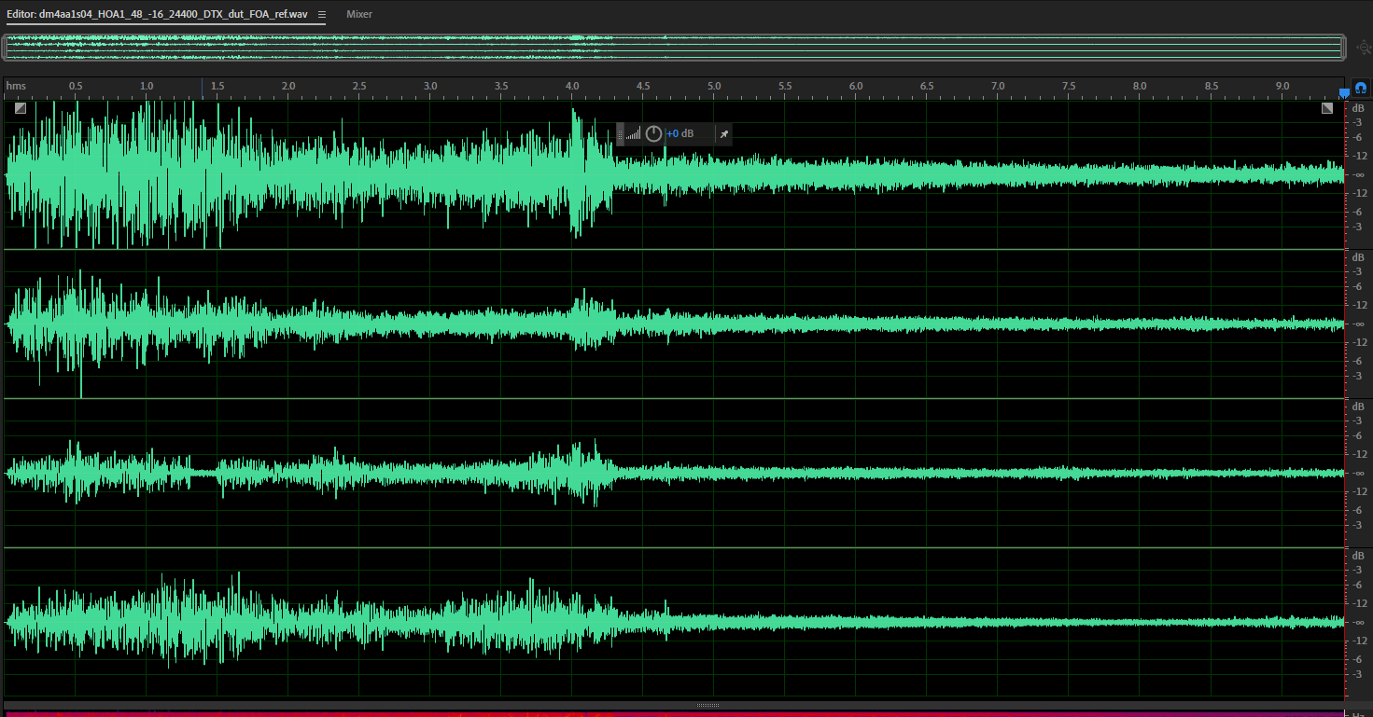Open the Editor panel hamburger menu

322,15
